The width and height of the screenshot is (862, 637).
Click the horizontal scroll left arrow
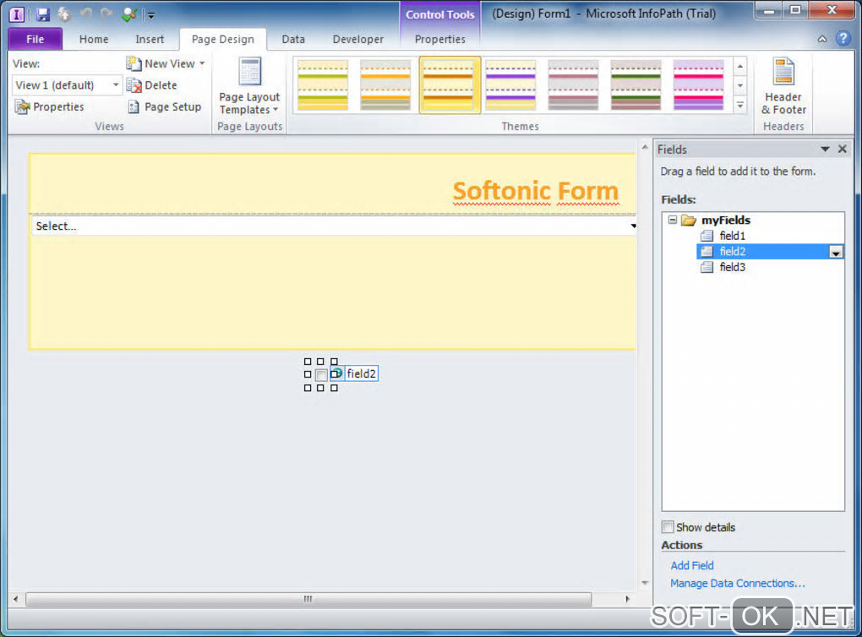(15, 599)
